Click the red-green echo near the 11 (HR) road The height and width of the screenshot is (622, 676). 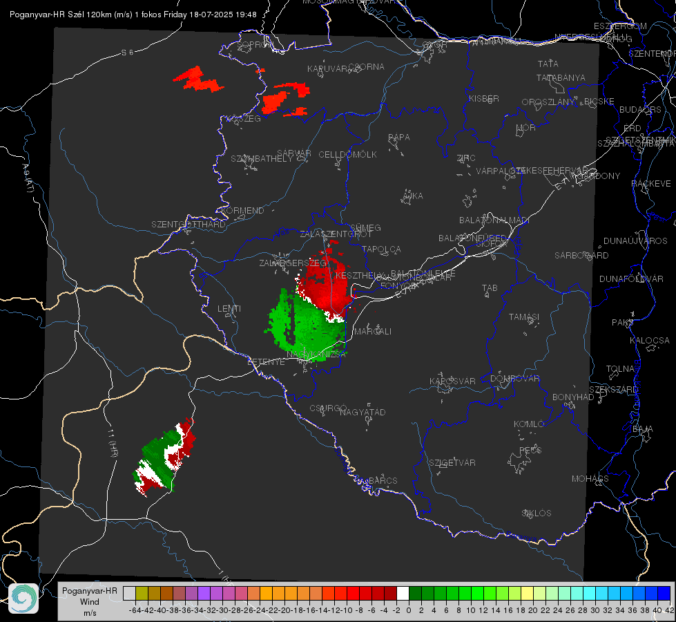[165, 458]
